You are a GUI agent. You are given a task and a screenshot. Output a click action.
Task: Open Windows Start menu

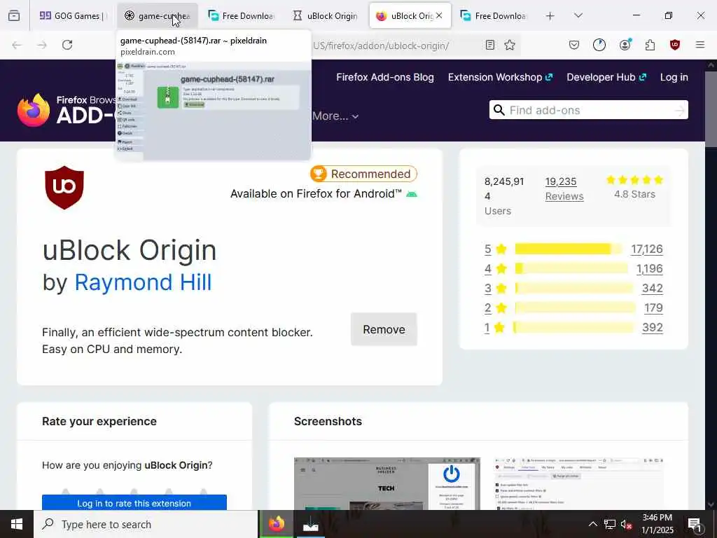pyautogui.click(x=17, y=524)
